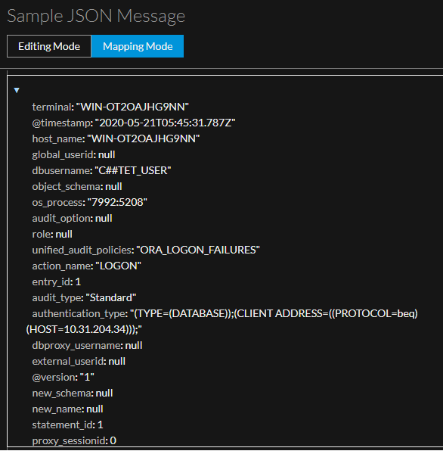Image resolution: width=443 pixels, height=451 pixels.
Task: Select the proxy_sessionid field
Action: click(x=69, y=441)
